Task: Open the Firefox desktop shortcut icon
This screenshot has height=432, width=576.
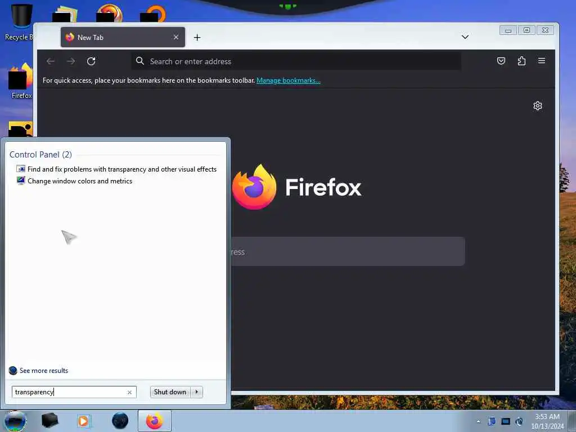Action: [21, 81]
